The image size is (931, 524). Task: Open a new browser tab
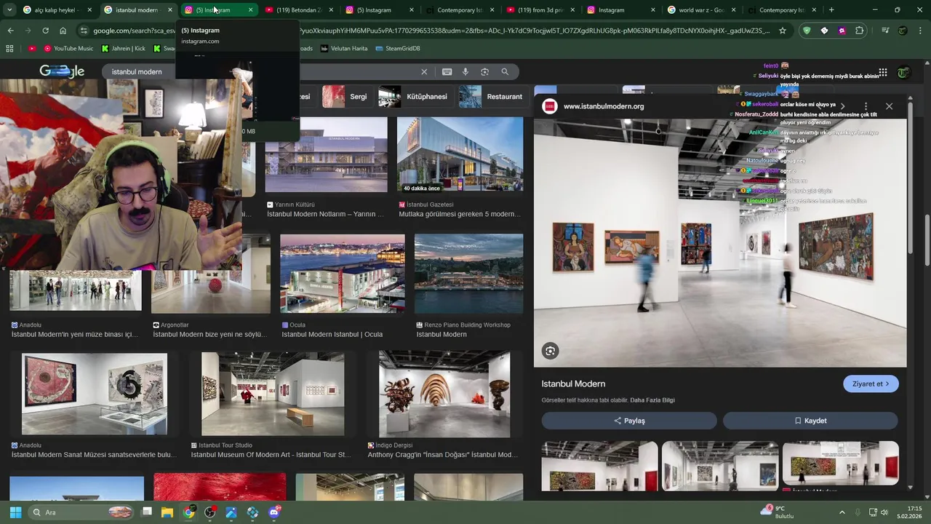(831, 10)
